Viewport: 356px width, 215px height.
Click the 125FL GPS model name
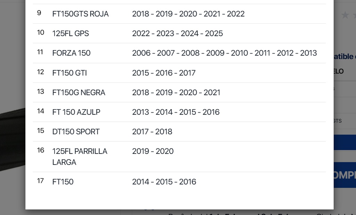click(x=71, y=33)
